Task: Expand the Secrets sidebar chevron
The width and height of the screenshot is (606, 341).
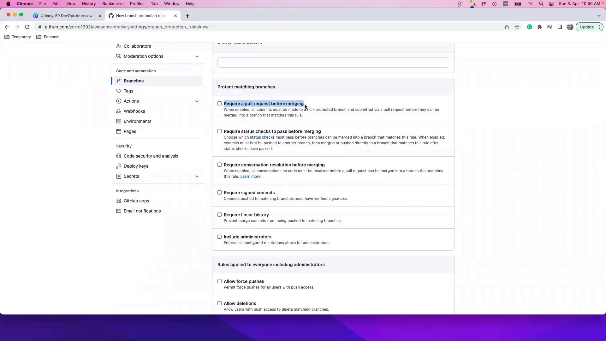Action: click(197, 176)
